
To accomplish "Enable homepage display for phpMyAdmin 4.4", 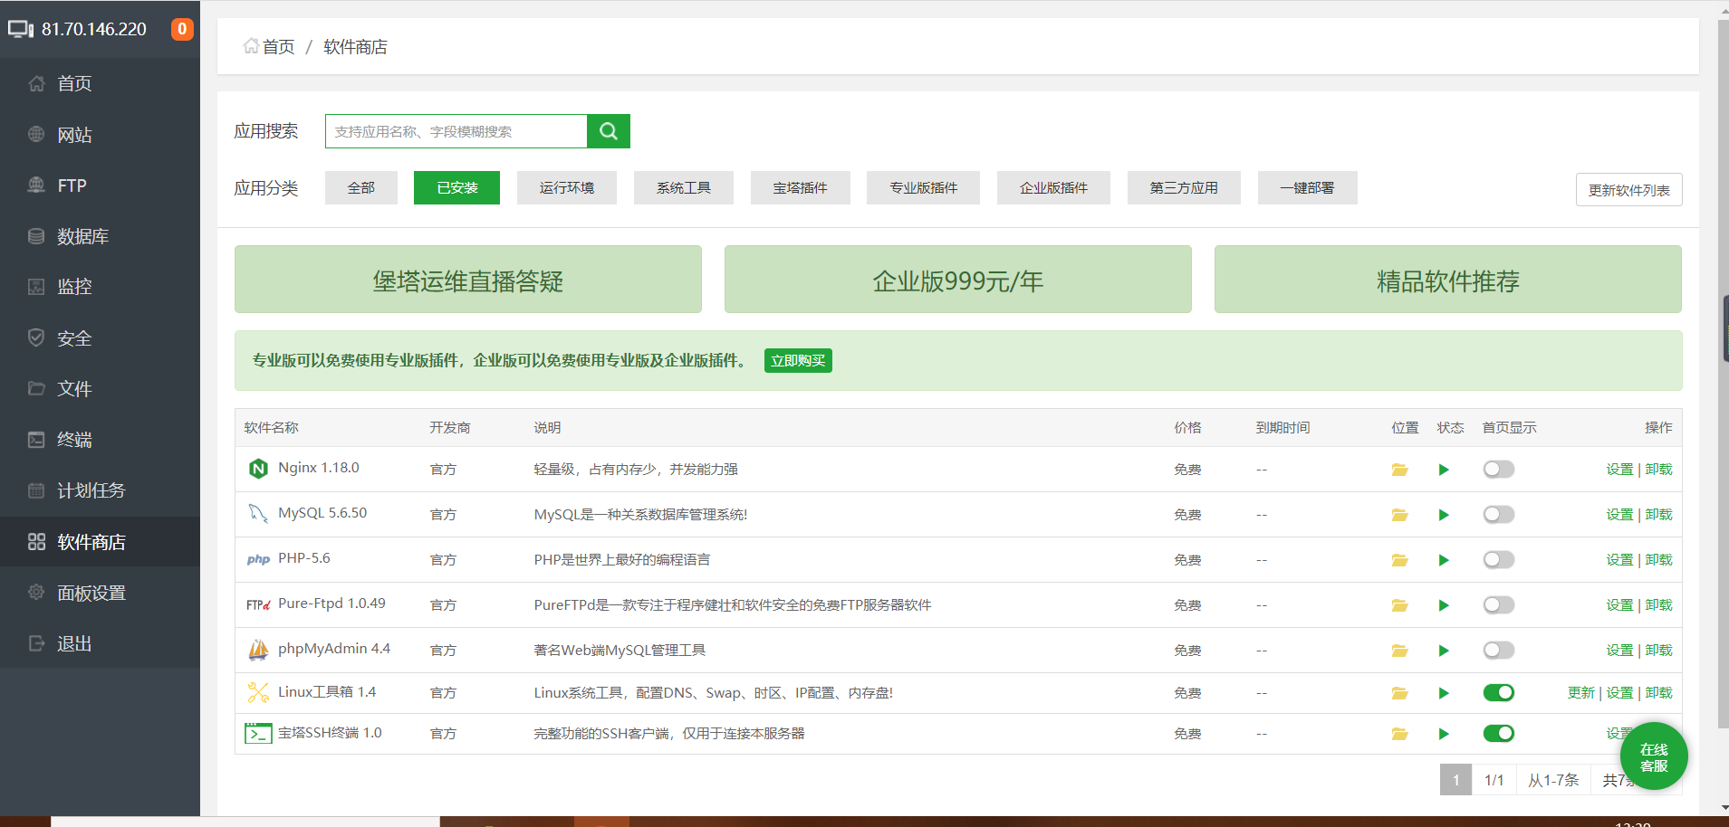I will pyautogui.click(x=1498, y=651).
